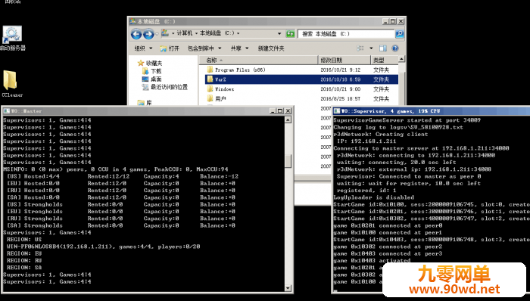This screenshot has width=530, height=301.
Task: Select the Program Files (x86) folder
Action: point(301,70)
